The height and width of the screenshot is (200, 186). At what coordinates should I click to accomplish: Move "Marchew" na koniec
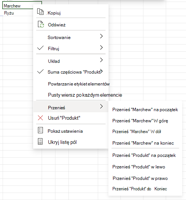click(143, 143)
